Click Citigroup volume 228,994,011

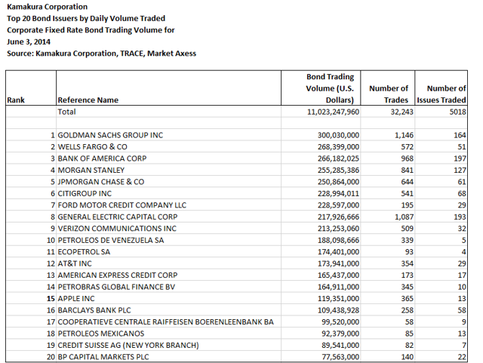[339, 194]
